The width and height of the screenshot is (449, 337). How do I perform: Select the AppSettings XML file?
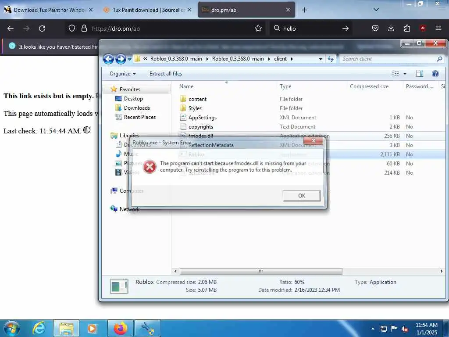pyautogui.click(x=203, y=117)
